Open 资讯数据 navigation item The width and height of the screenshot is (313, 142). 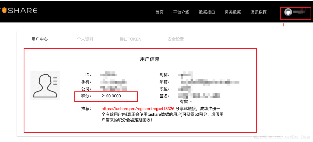click(258, 12)
